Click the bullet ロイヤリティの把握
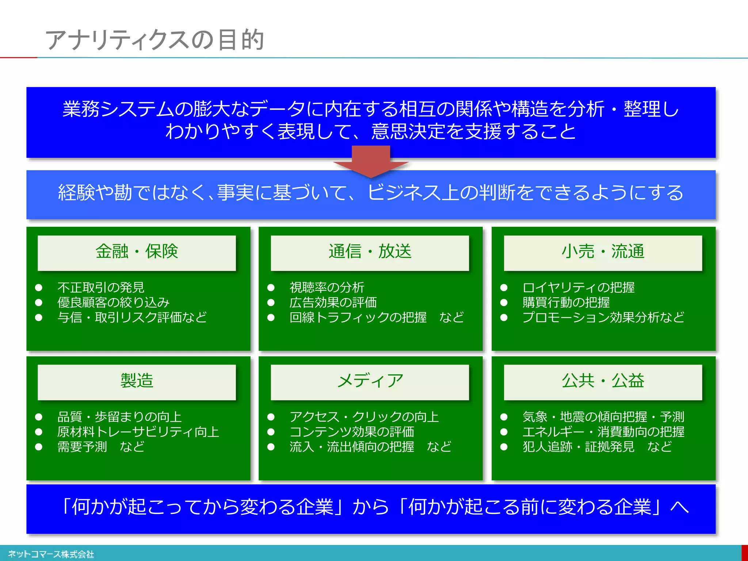The image size is (748, 561). [579, 287]
